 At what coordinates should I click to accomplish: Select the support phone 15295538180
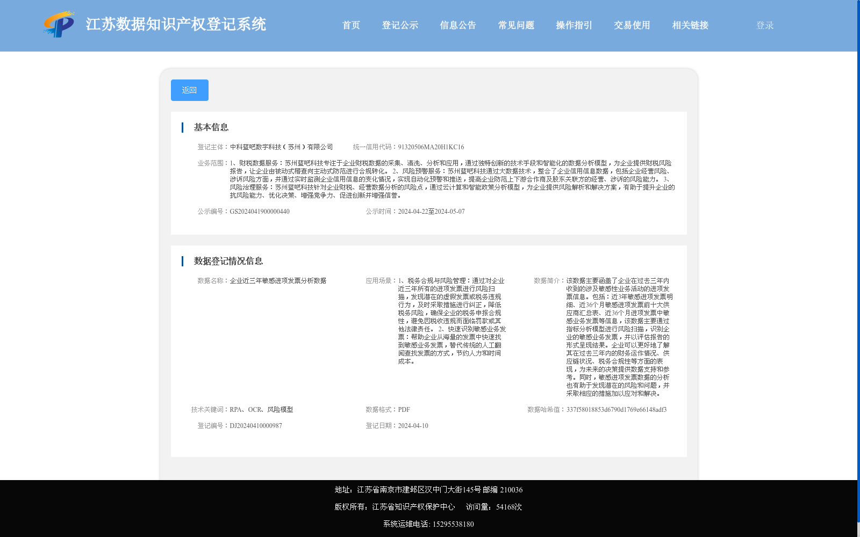tap(453, 524)
